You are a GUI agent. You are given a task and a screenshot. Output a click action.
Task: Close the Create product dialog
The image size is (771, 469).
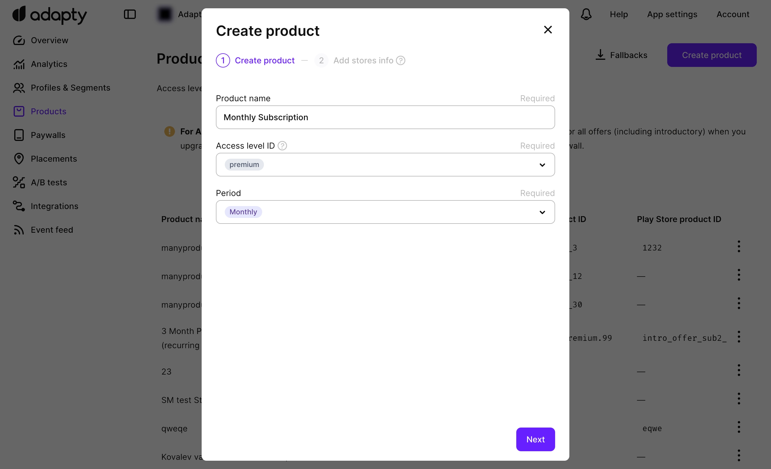(x=548, y=30)
